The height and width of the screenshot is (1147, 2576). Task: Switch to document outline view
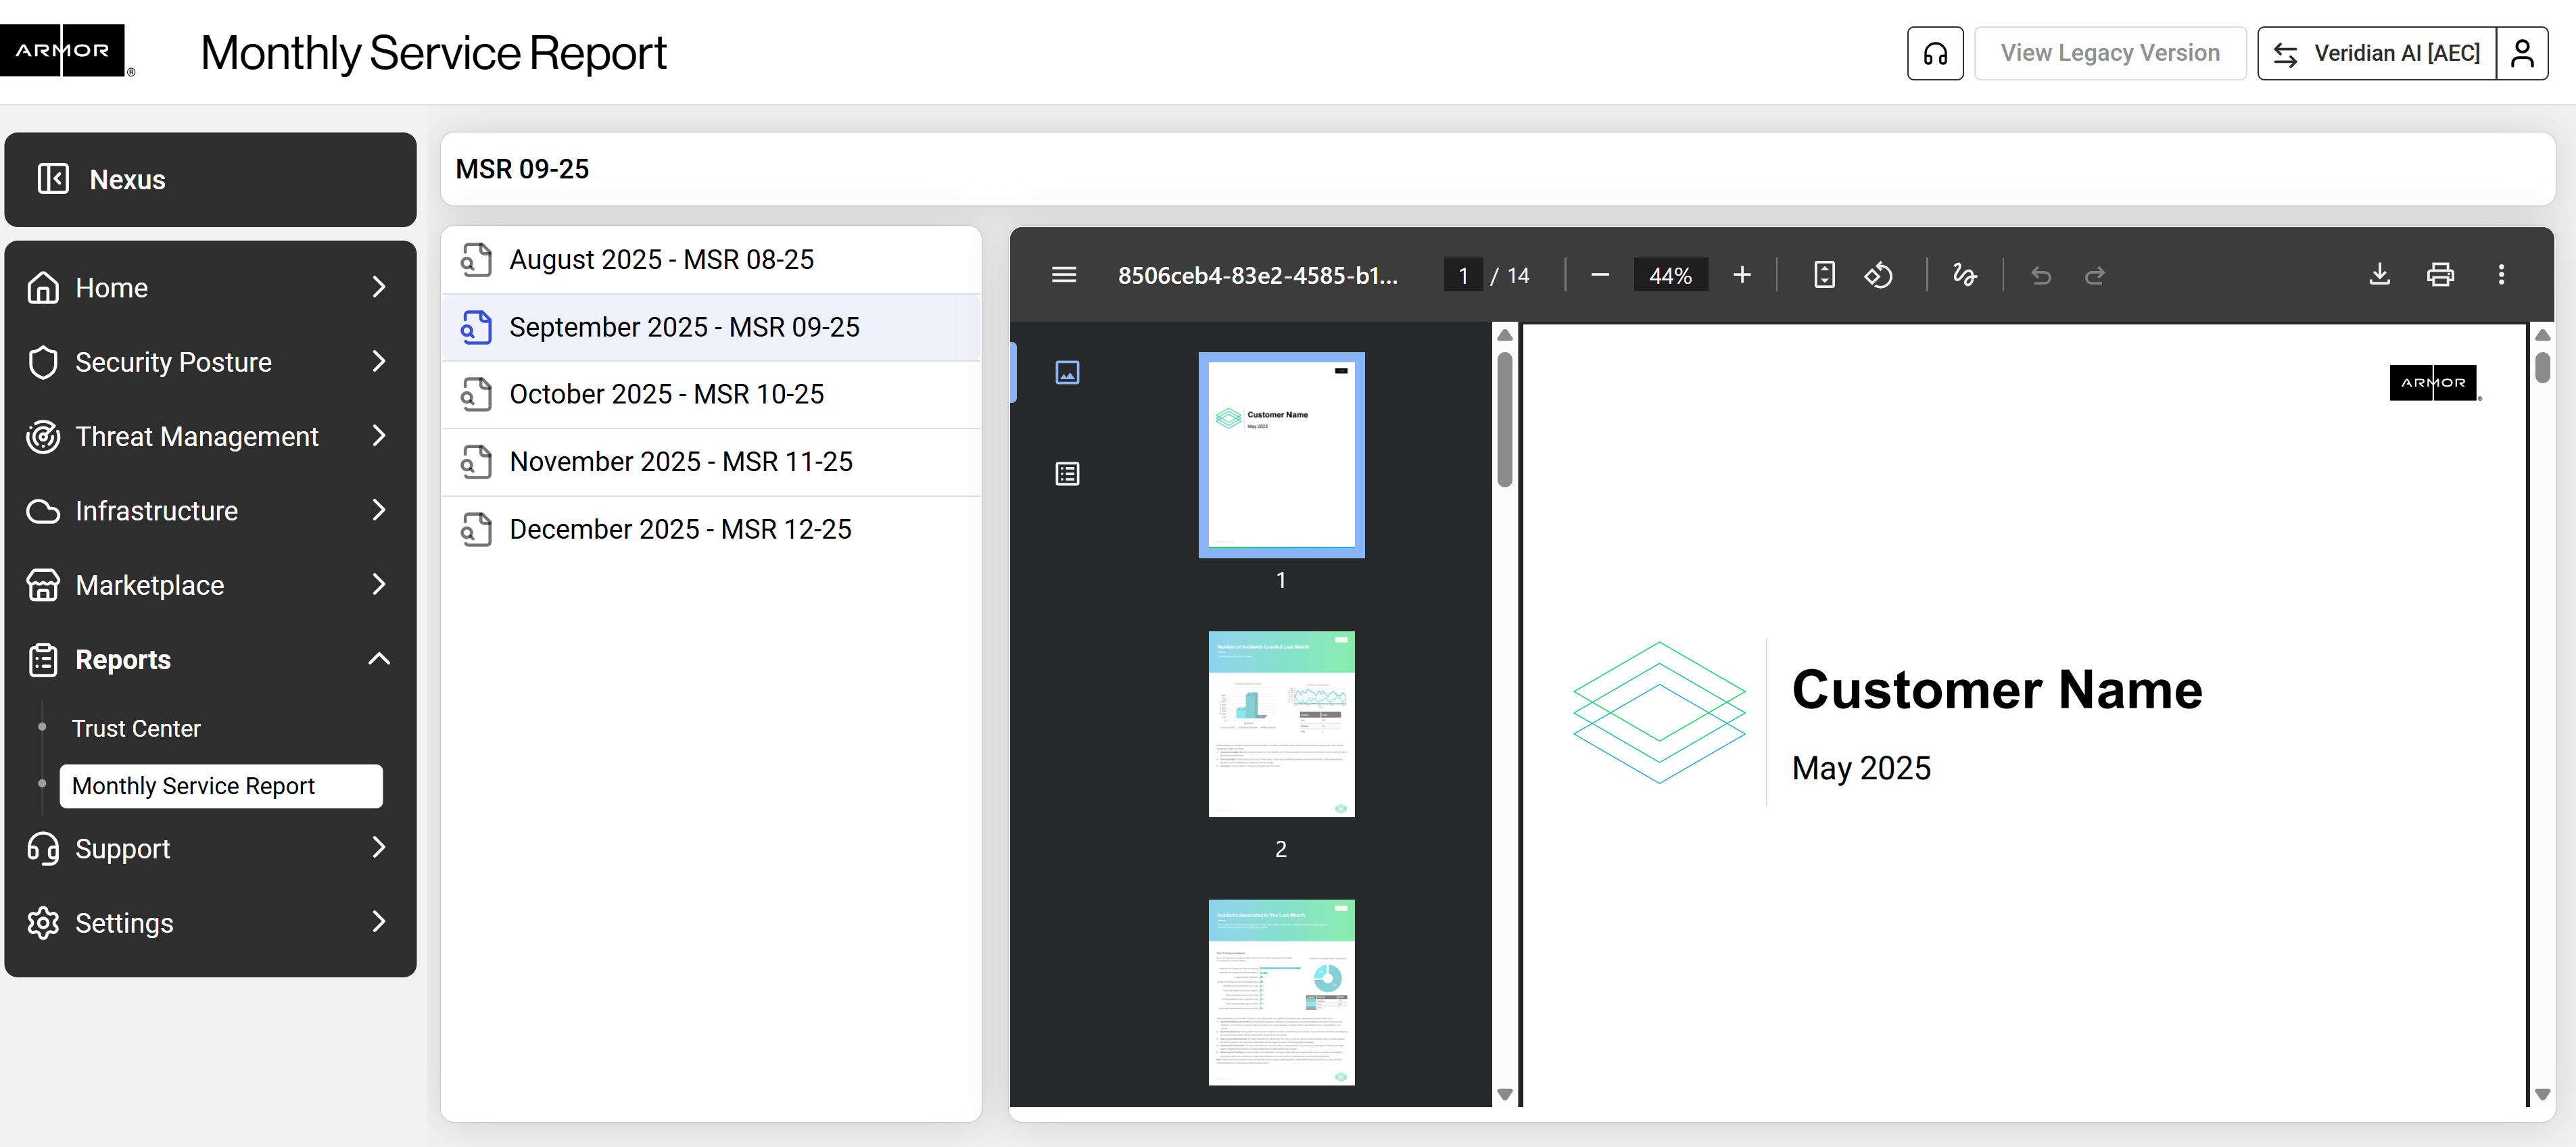click(1067, 474)
